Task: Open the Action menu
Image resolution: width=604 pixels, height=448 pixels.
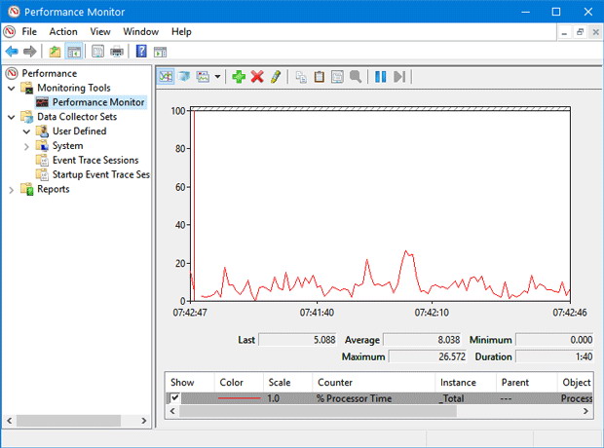Action: pyautogui.click(x=63, y=31)
